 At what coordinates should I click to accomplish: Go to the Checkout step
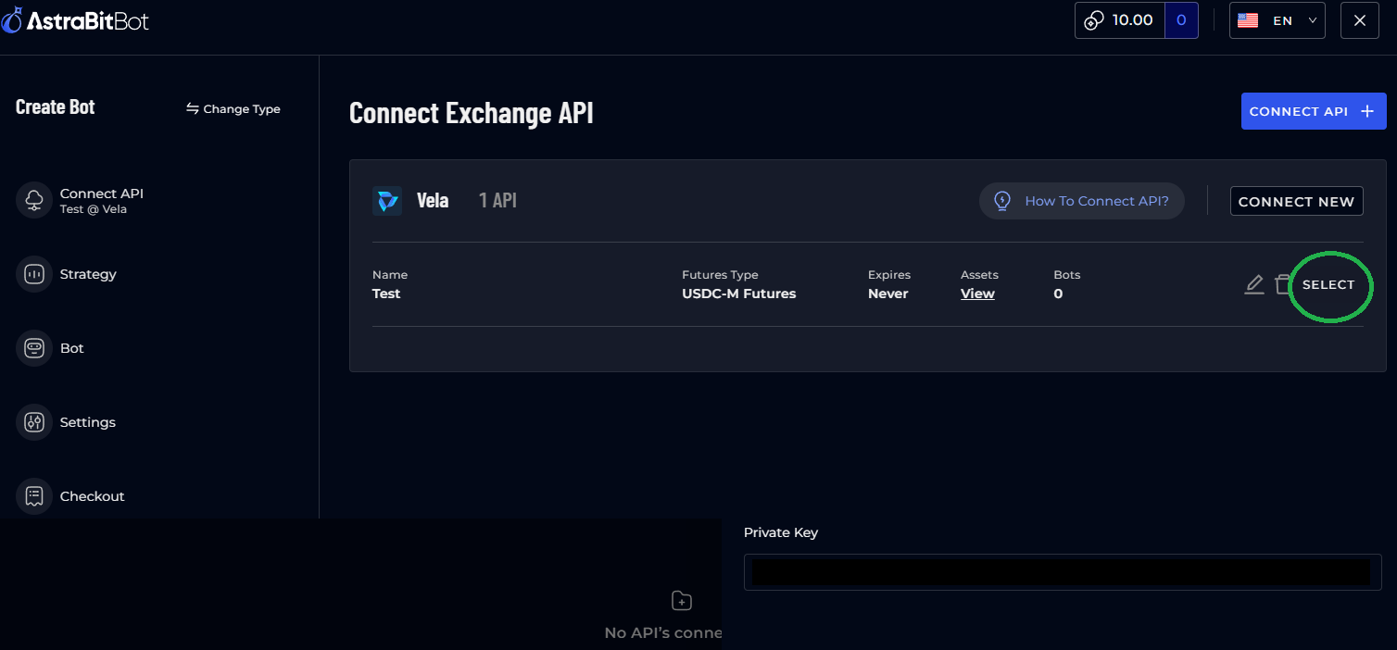[x=92, y=496]
